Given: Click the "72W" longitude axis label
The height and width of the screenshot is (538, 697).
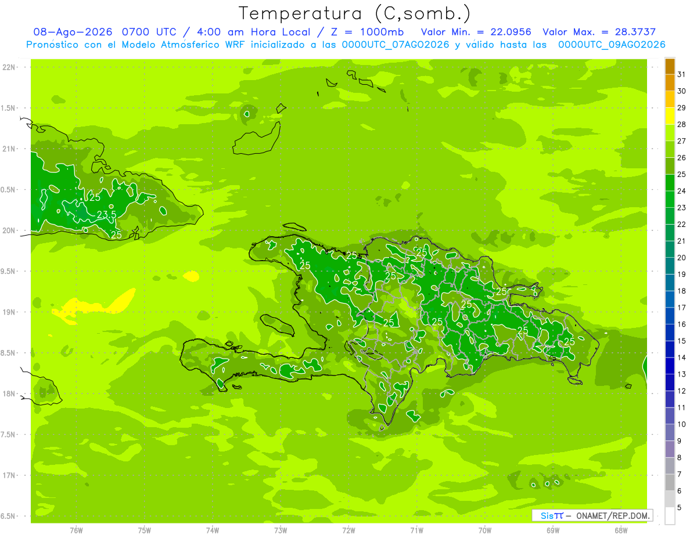Looking at the screenshot, I should coord(348,530).
